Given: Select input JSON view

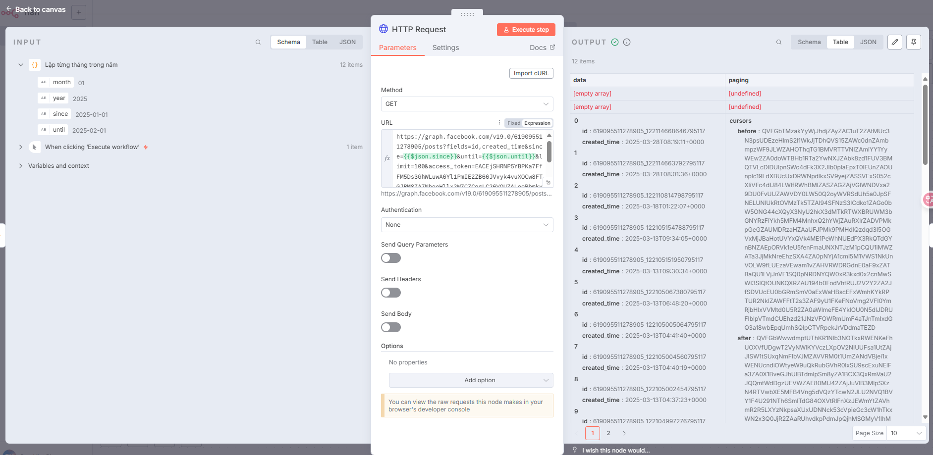Looking at the screenshot, I should [x=347, y=42].
